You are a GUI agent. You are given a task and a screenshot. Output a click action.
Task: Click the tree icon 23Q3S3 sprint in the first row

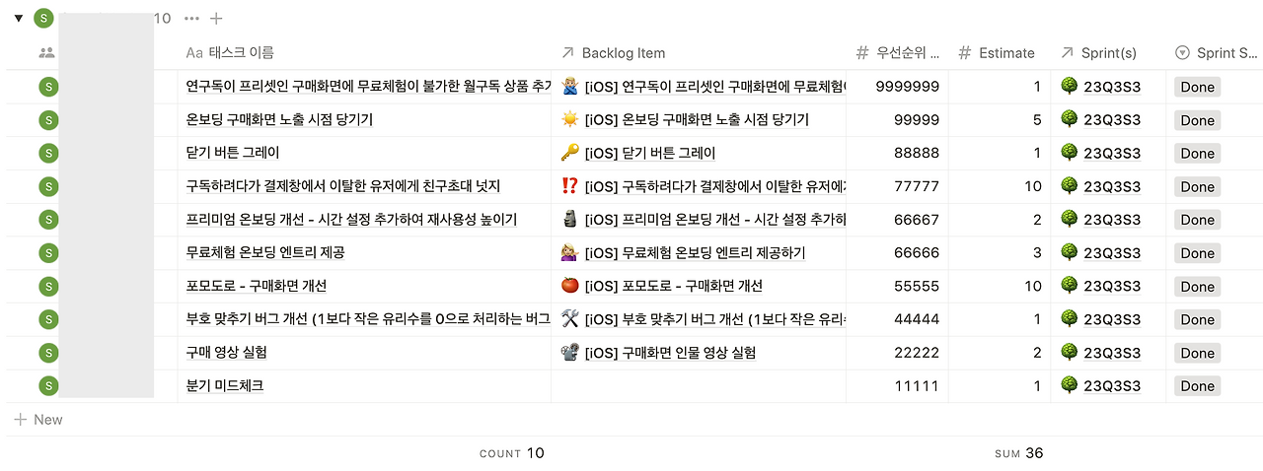(1100, 87)
